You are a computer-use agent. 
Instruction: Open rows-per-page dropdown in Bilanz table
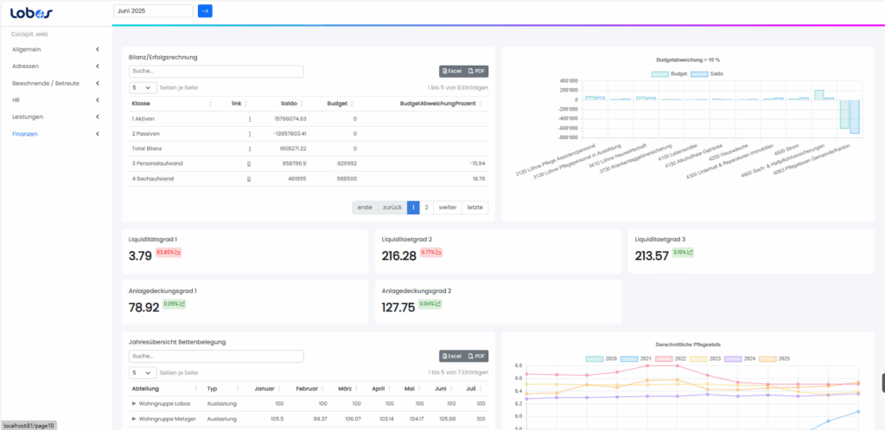143,87
